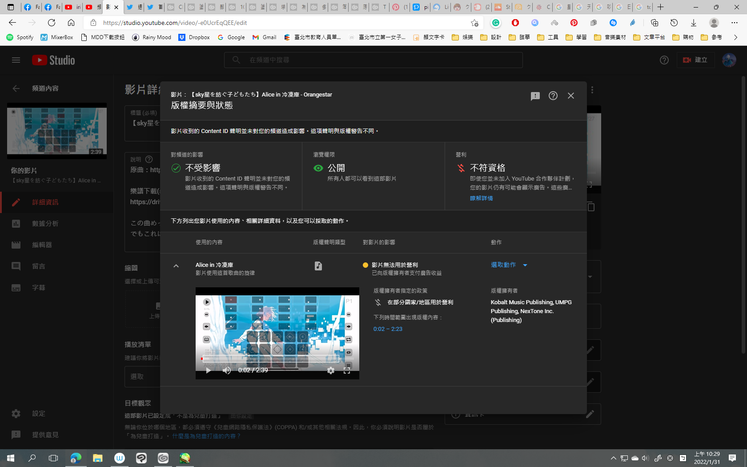Viewport: 747px width, 467px height.
Task: Send feedback icon in copyright dialog
Action: click(x=535, y=96)
